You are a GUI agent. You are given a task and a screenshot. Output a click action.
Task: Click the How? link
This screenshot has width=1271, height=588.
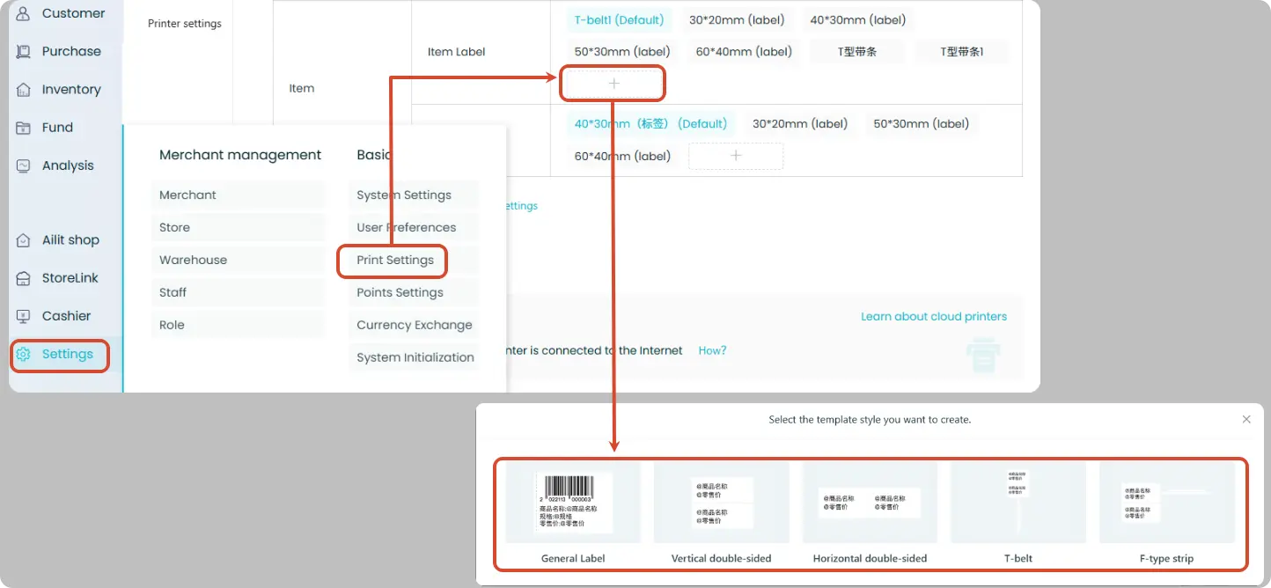coord(712,350)
